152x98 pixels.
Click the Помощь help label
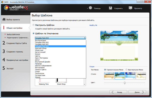pos(97,8)
